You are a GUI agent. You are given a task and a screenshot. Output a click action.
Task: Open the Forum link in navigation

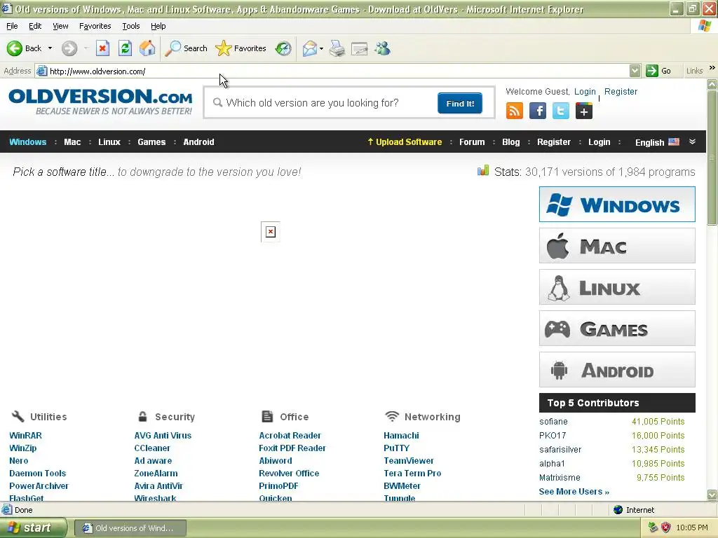[x=472, y=142]
